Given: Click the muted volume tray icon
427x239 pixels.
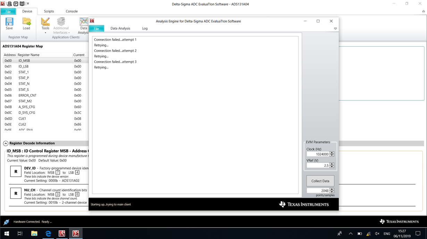Looking at the screenshot, I should click(x=377, y=234).
